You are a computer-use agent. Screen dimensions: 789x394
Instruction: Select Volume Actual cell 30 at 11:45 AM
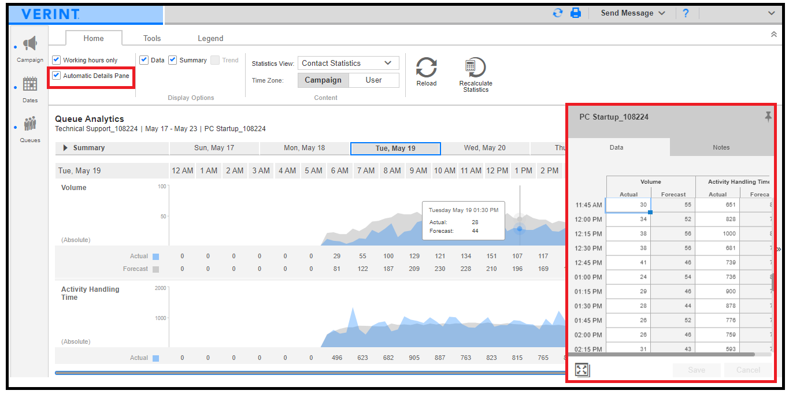point(628,205)
